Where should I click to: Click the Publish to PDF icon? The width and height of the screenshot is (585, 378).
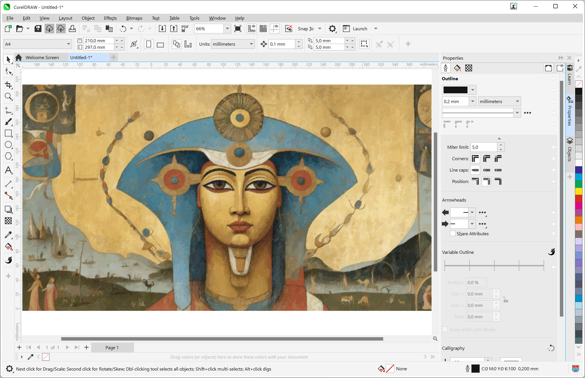pyautogui.click(x=185, y=29)
